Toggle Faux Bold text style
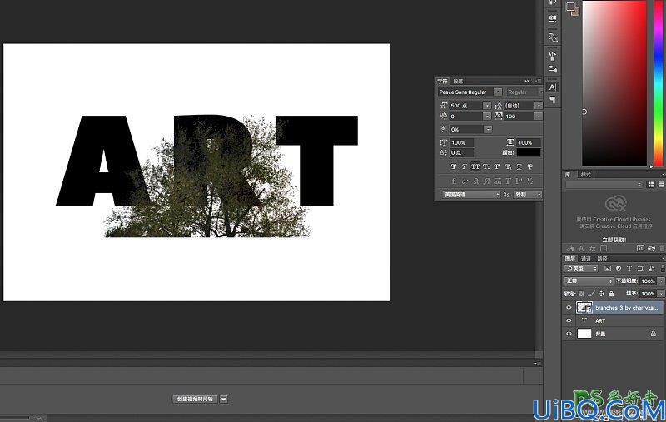Viewport: 666px width, 422px height. pos(454,166)
